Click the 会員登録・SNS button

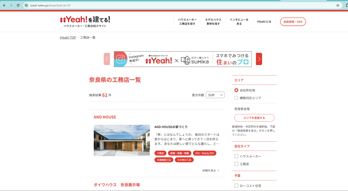(x=293, y=22)
